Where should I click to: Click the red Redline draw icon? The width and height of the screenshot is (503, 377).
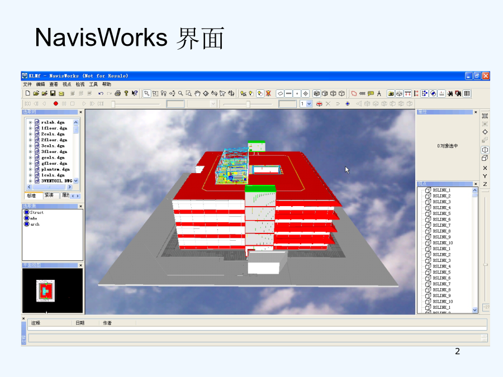(x=354, y=93)
